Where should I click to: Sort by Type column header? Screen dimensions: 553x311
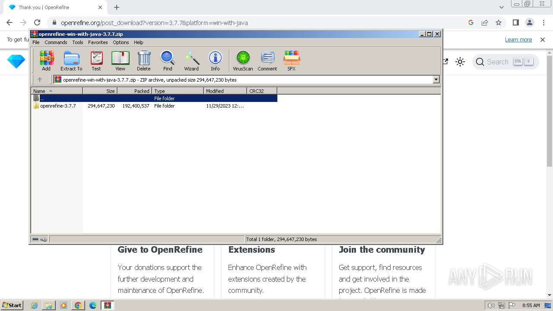coord(178,91)
